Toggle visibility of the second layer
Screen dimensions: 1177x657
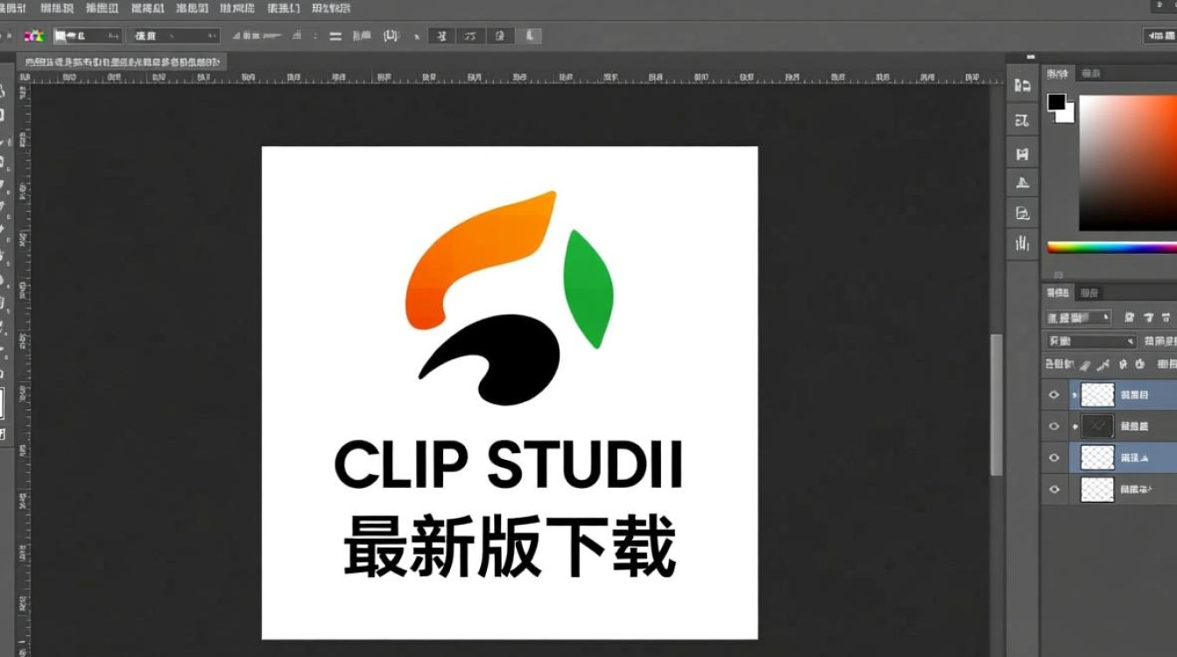coord(1054,426)
